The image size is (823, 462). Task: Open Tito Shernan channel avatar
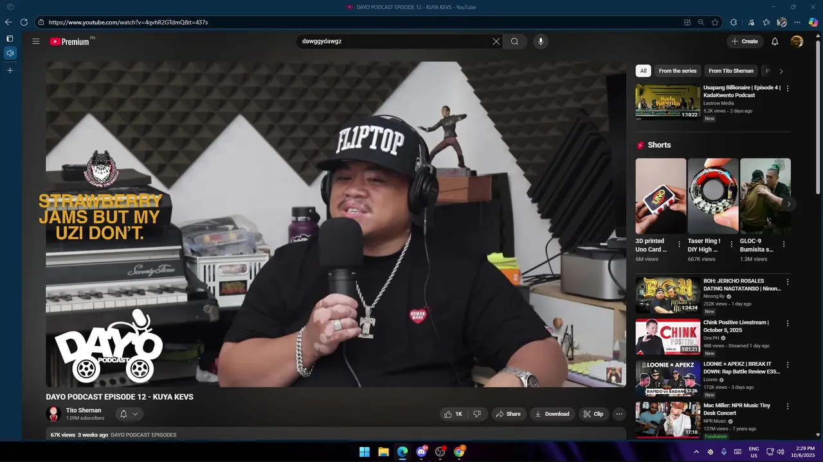[x=54, y=414]
